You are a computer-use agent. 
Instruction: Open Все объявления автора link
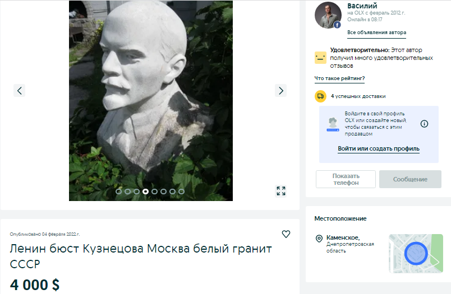(x=376, y=32)
